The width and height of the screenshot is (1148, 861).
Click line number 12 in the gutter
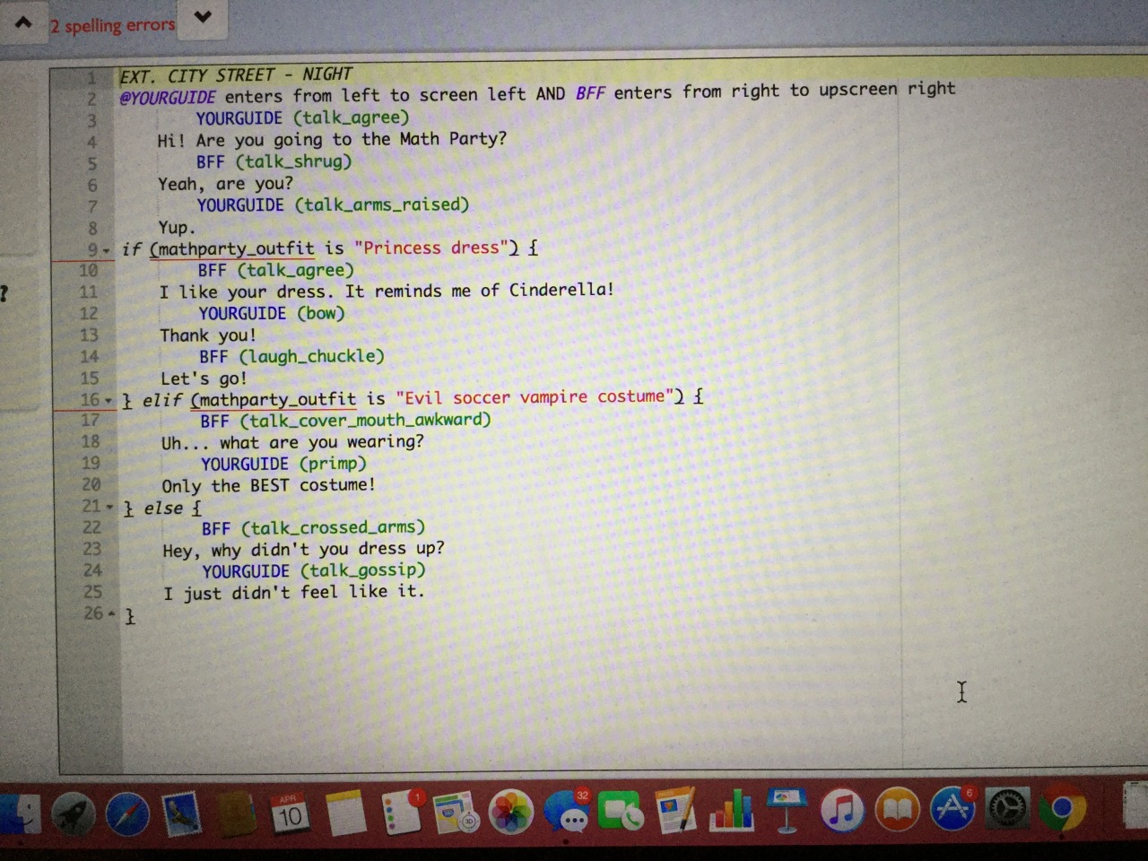click(x=88, y=313)
